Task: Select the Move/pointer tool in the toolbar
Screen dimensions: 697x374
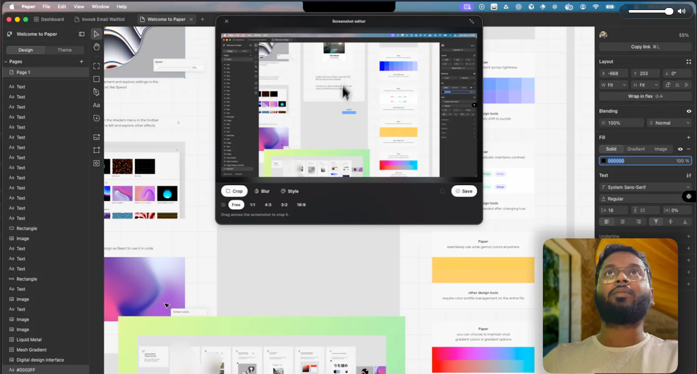Action: 96,34
